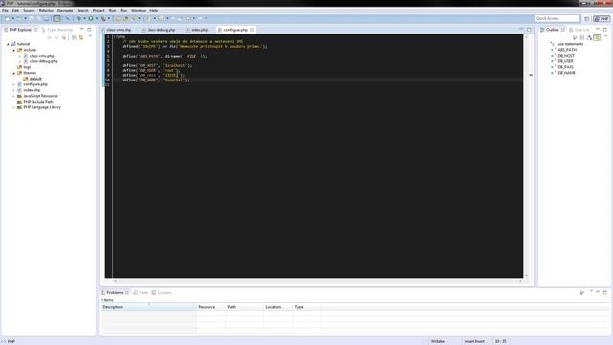Screen dimensions: 613x345
Task: Expand PHP Language Library node
Action: [x=14, y=107]
